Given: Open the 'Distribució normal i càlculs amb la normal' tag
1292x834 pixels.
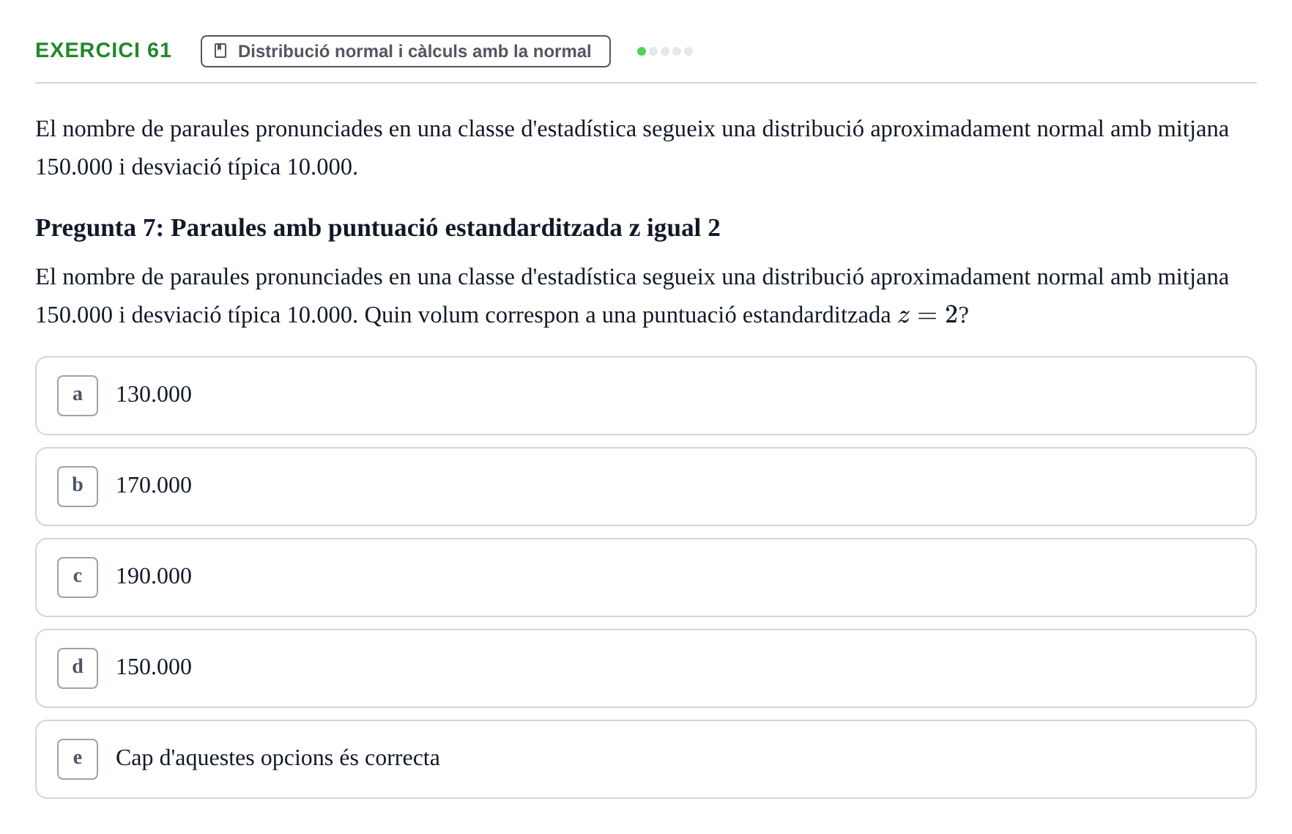Looking at the screenshot, I should [x=406, y=51].
